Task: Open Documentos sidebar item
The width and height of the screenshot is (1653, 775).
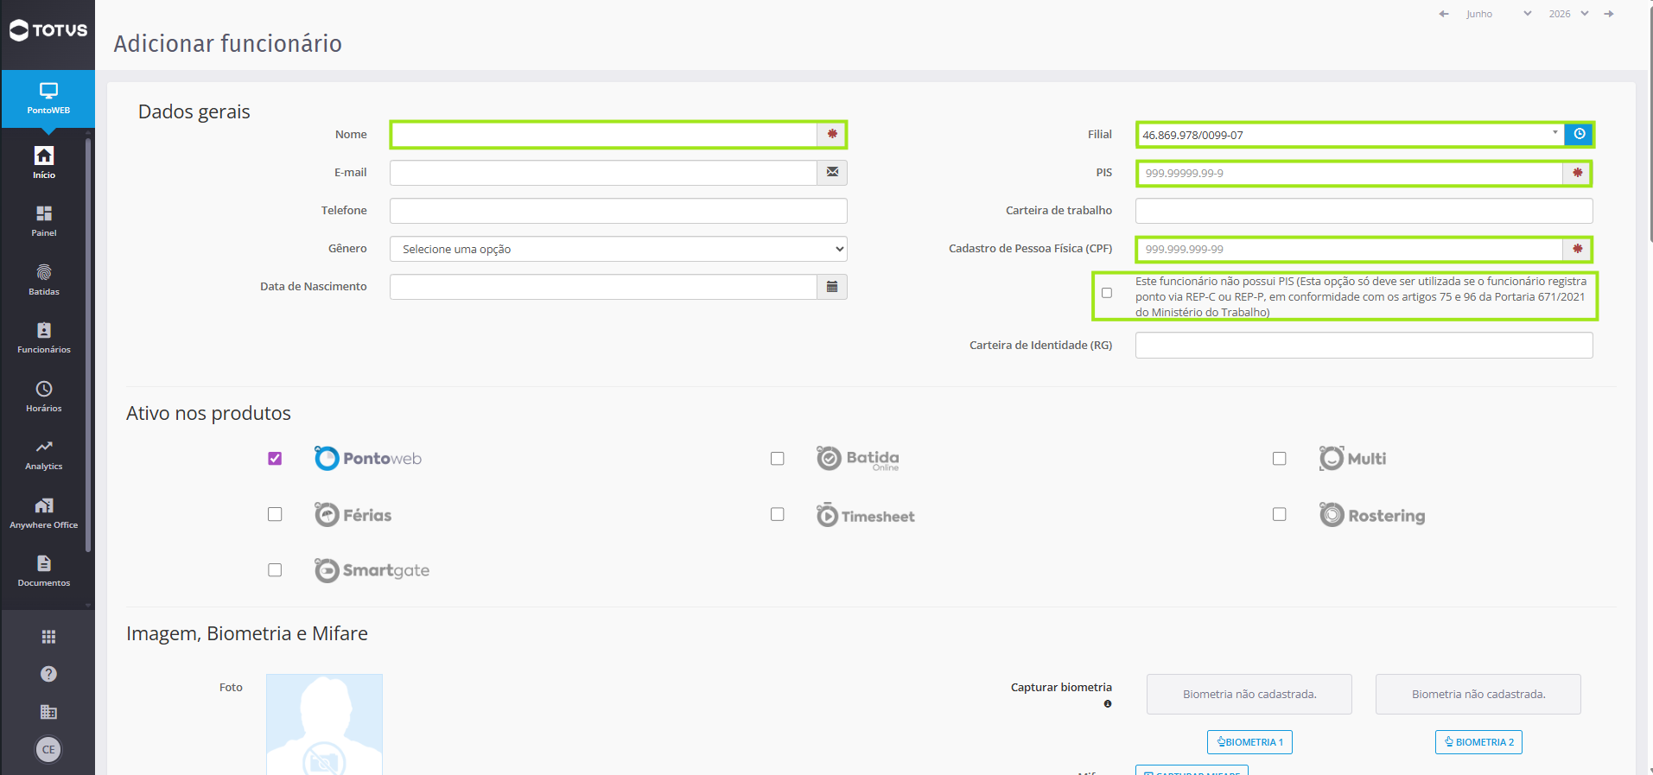Action: point(44,571)
